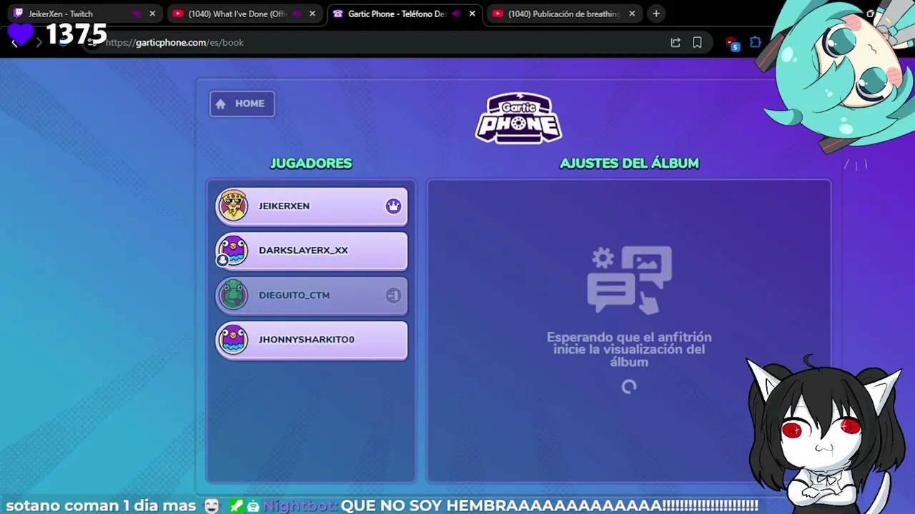Image resolution: width=915 pixels, height=514 pixels.
Task: Bookmark this page with the bookmark icon
Action: [697, 43]
